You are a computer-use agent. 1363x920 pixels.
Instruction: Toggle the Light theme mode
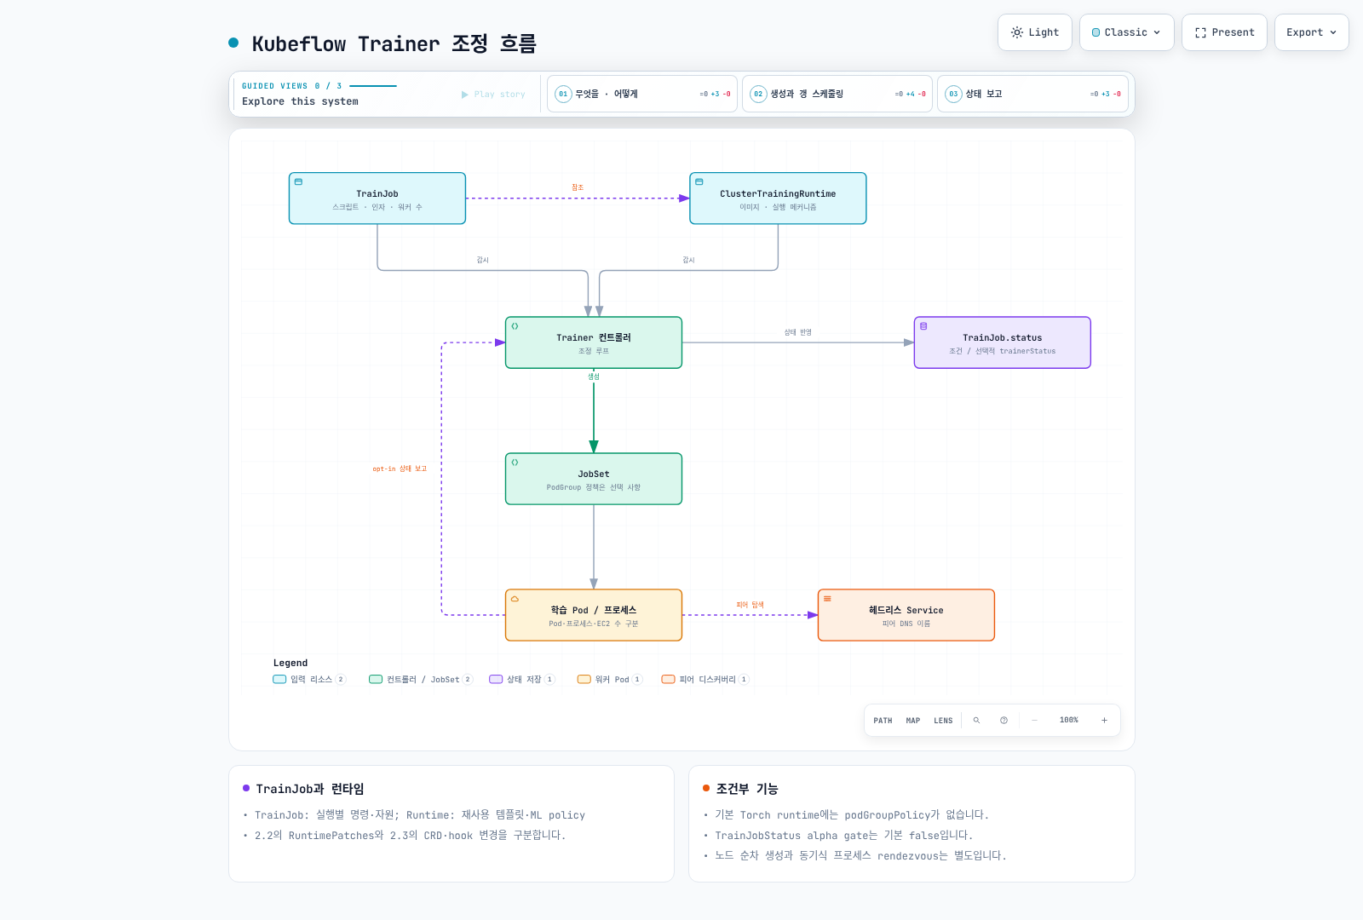click(x=1035, y=32)
